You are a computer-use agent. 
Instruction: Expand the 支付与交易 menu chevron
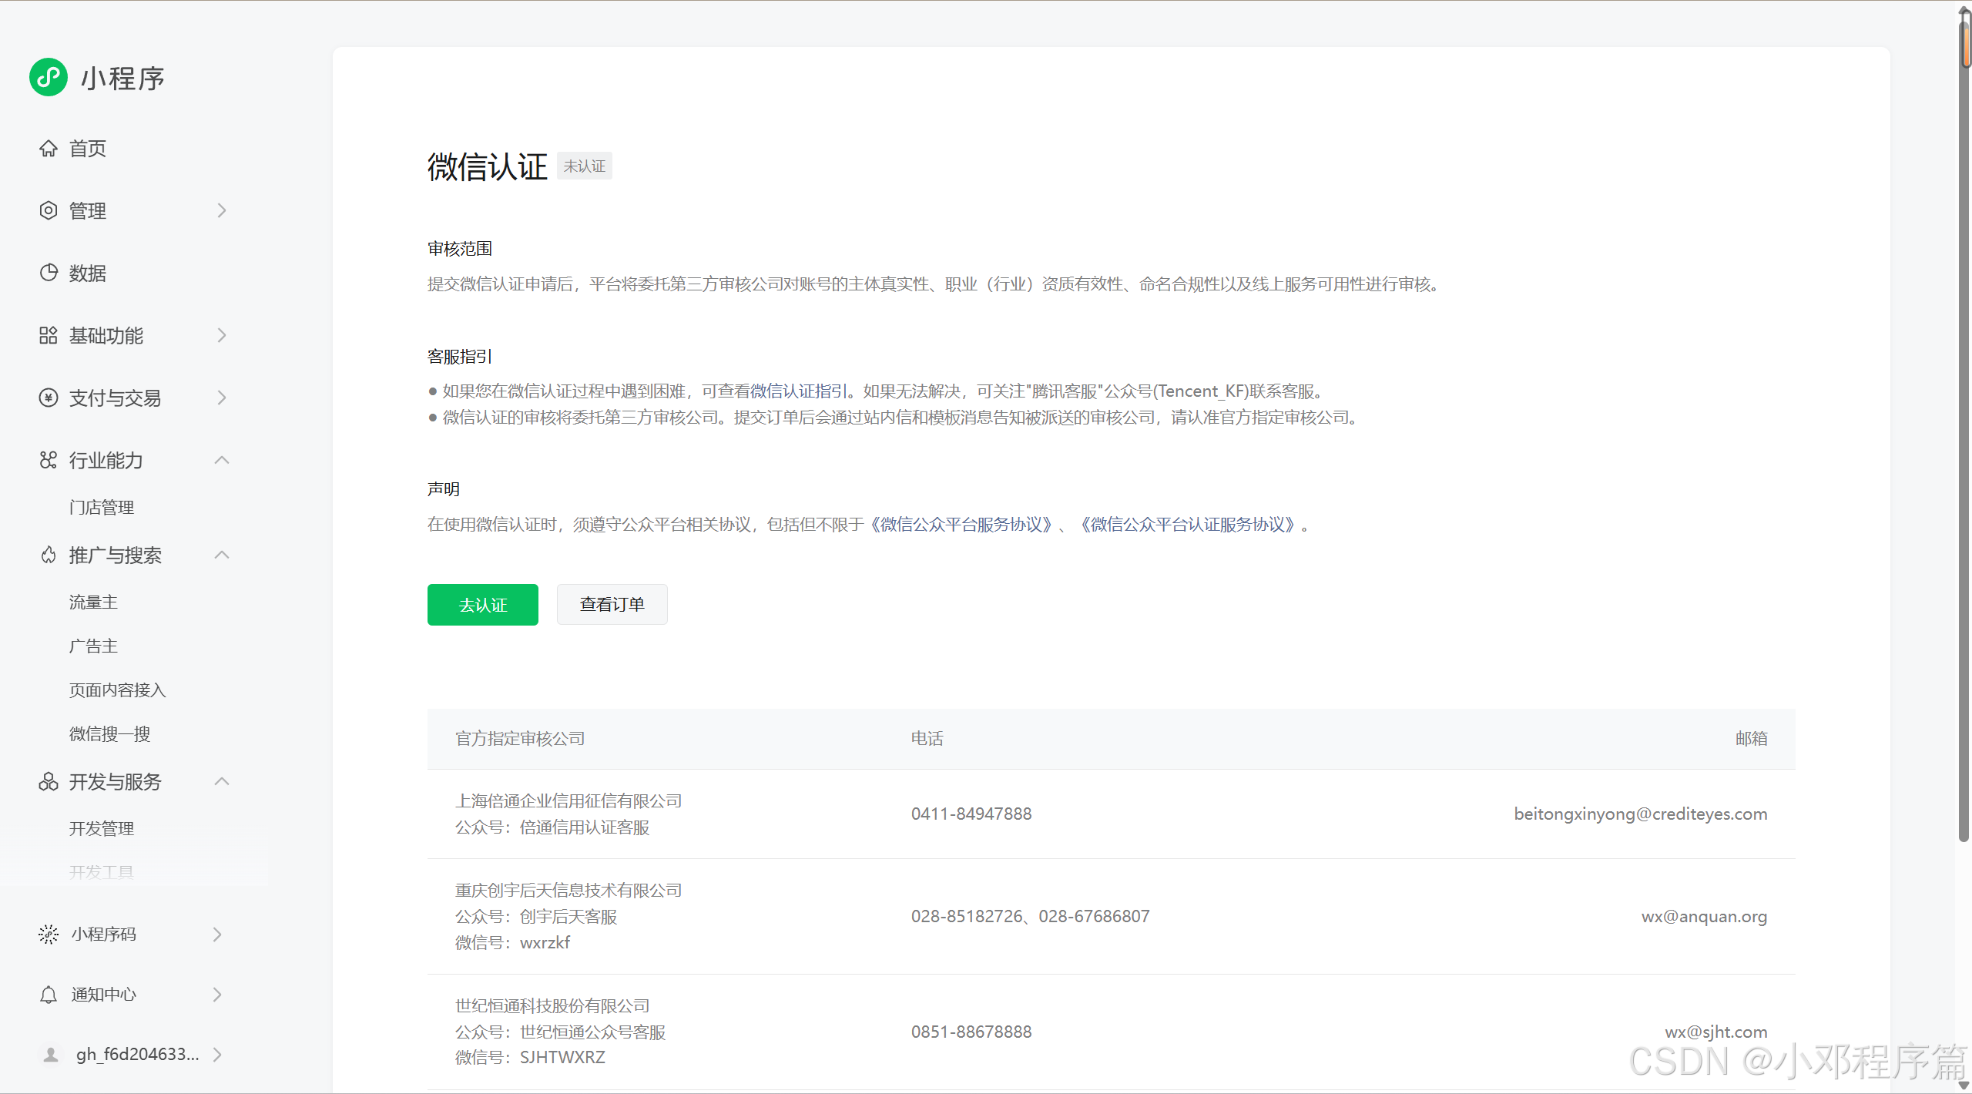(222, 398)
